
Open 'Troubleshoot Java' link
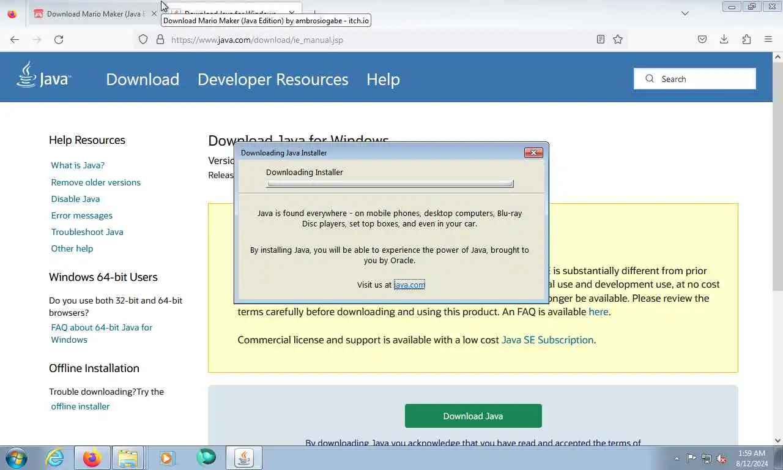coord(87,232)
